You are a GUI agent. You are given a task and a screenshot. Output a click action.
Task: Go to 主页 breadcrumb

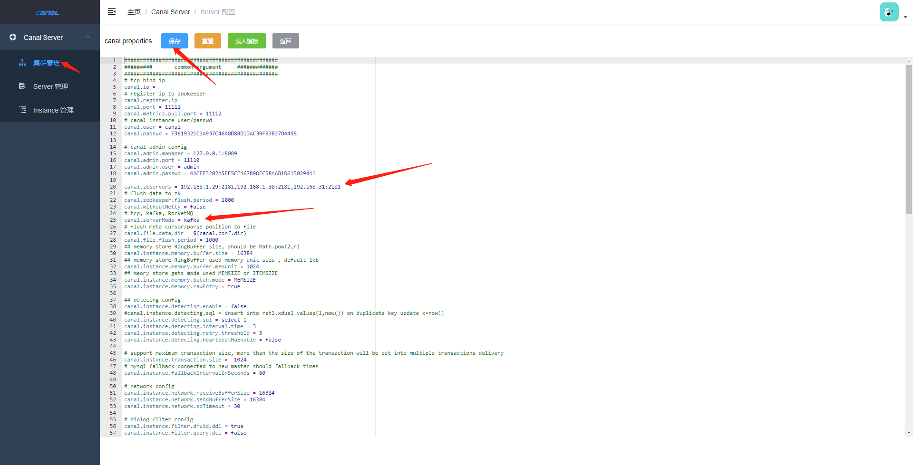point(134,12)
